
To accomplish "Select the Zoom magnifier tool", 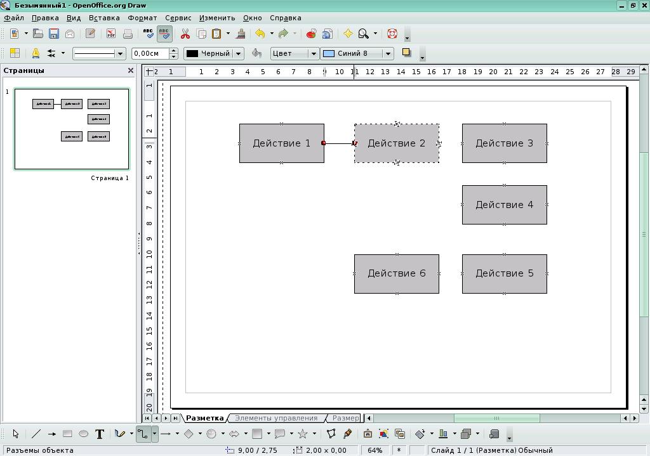I will pos(364,34).
